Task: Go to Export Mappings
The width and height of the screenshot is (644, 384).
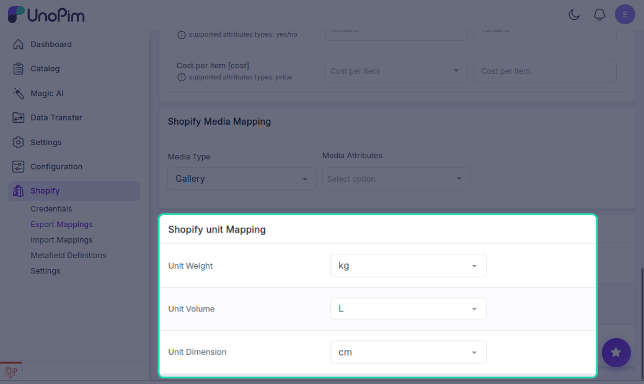Action: (61, 225)
